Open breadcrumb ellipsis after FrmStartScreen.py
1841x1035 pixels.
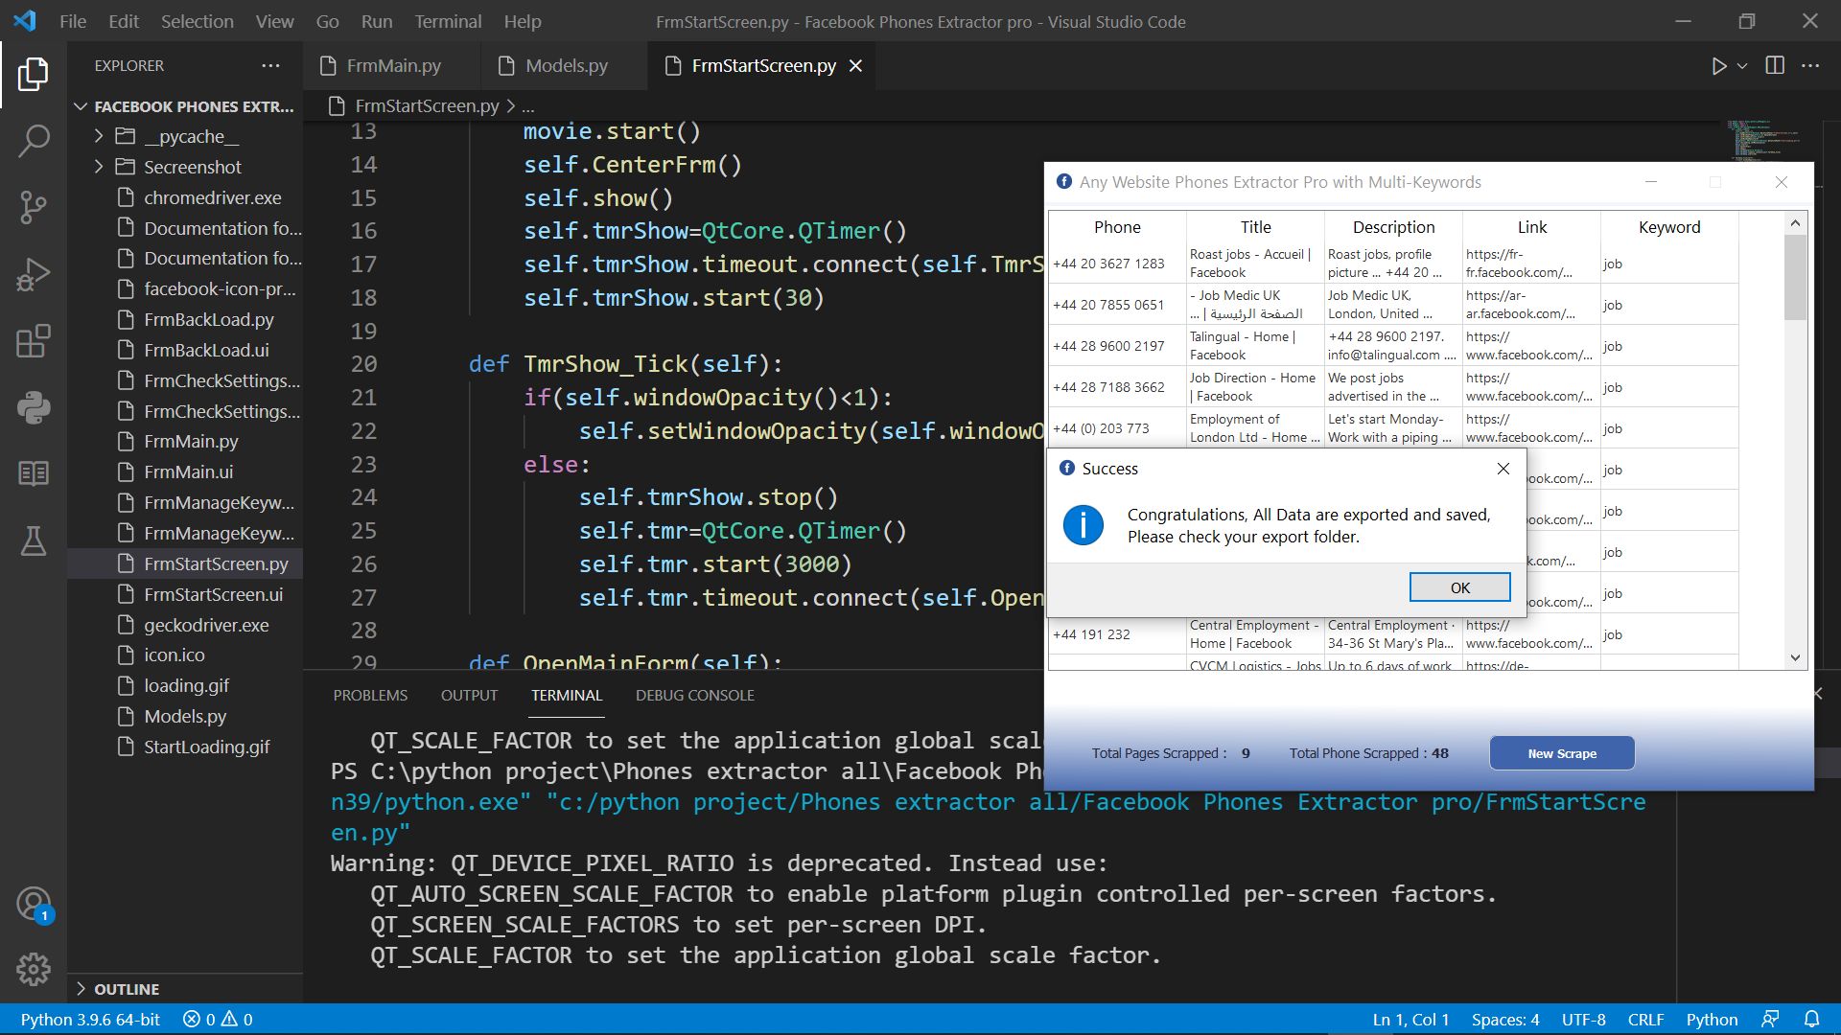pos(528,106)
